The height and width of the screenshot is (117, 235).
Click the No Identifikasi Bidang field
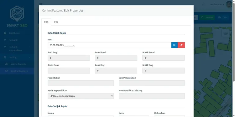[152, 96]
